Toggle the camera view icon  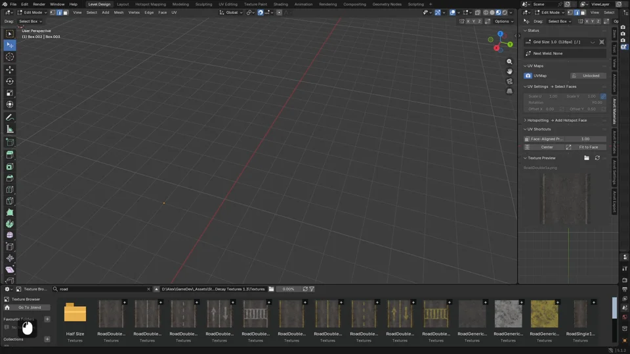pos(509,81)
